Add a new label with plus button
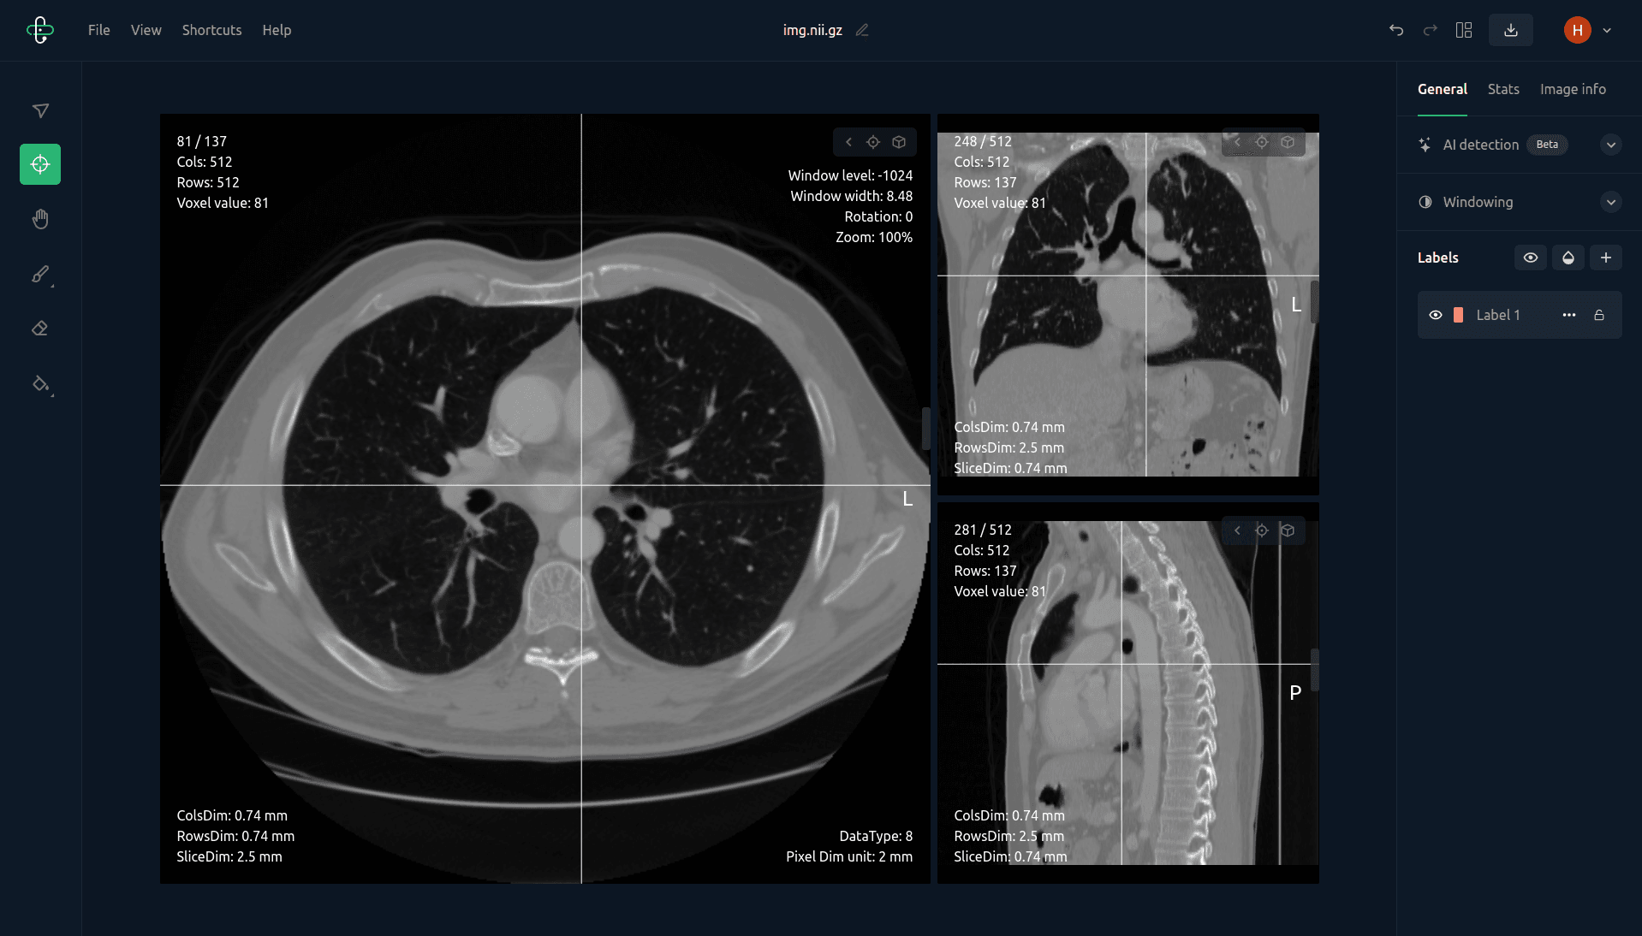This screenshot has width=1642, height=936. (x=1605, y=258)
